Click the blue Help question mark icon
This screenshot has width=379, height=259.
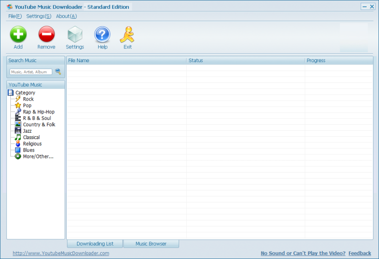coord(102,35)
